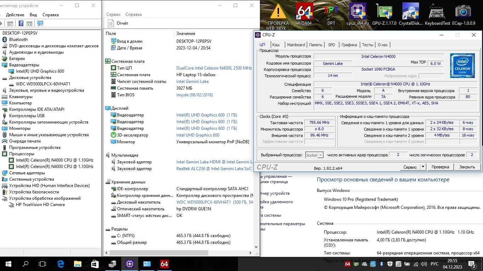
Task: Click the Закрыть button in CPU-Z
Action: point(467,167)
